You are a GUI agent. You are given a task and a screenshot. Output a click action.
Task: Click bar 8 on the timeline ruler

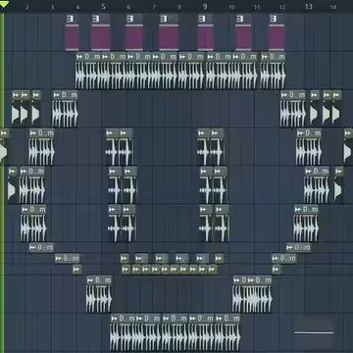[x=179, y=7]
